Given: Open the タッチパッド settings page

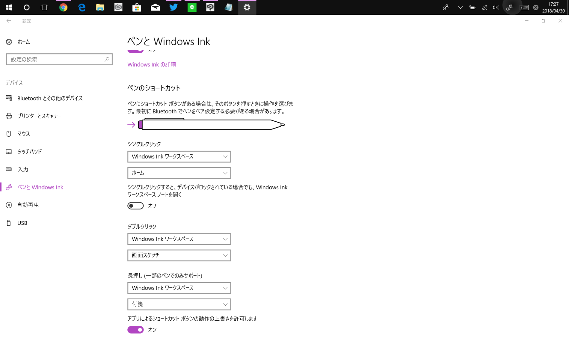Looking at the screenshot, I should (30, 152).
